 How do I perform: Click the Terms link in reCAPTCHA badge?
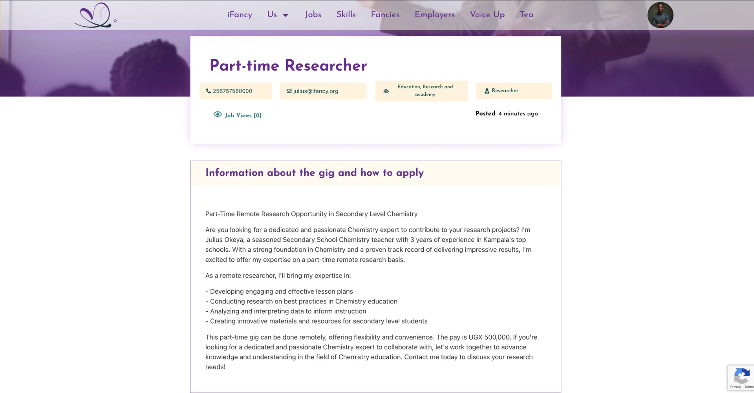point(749,387)
